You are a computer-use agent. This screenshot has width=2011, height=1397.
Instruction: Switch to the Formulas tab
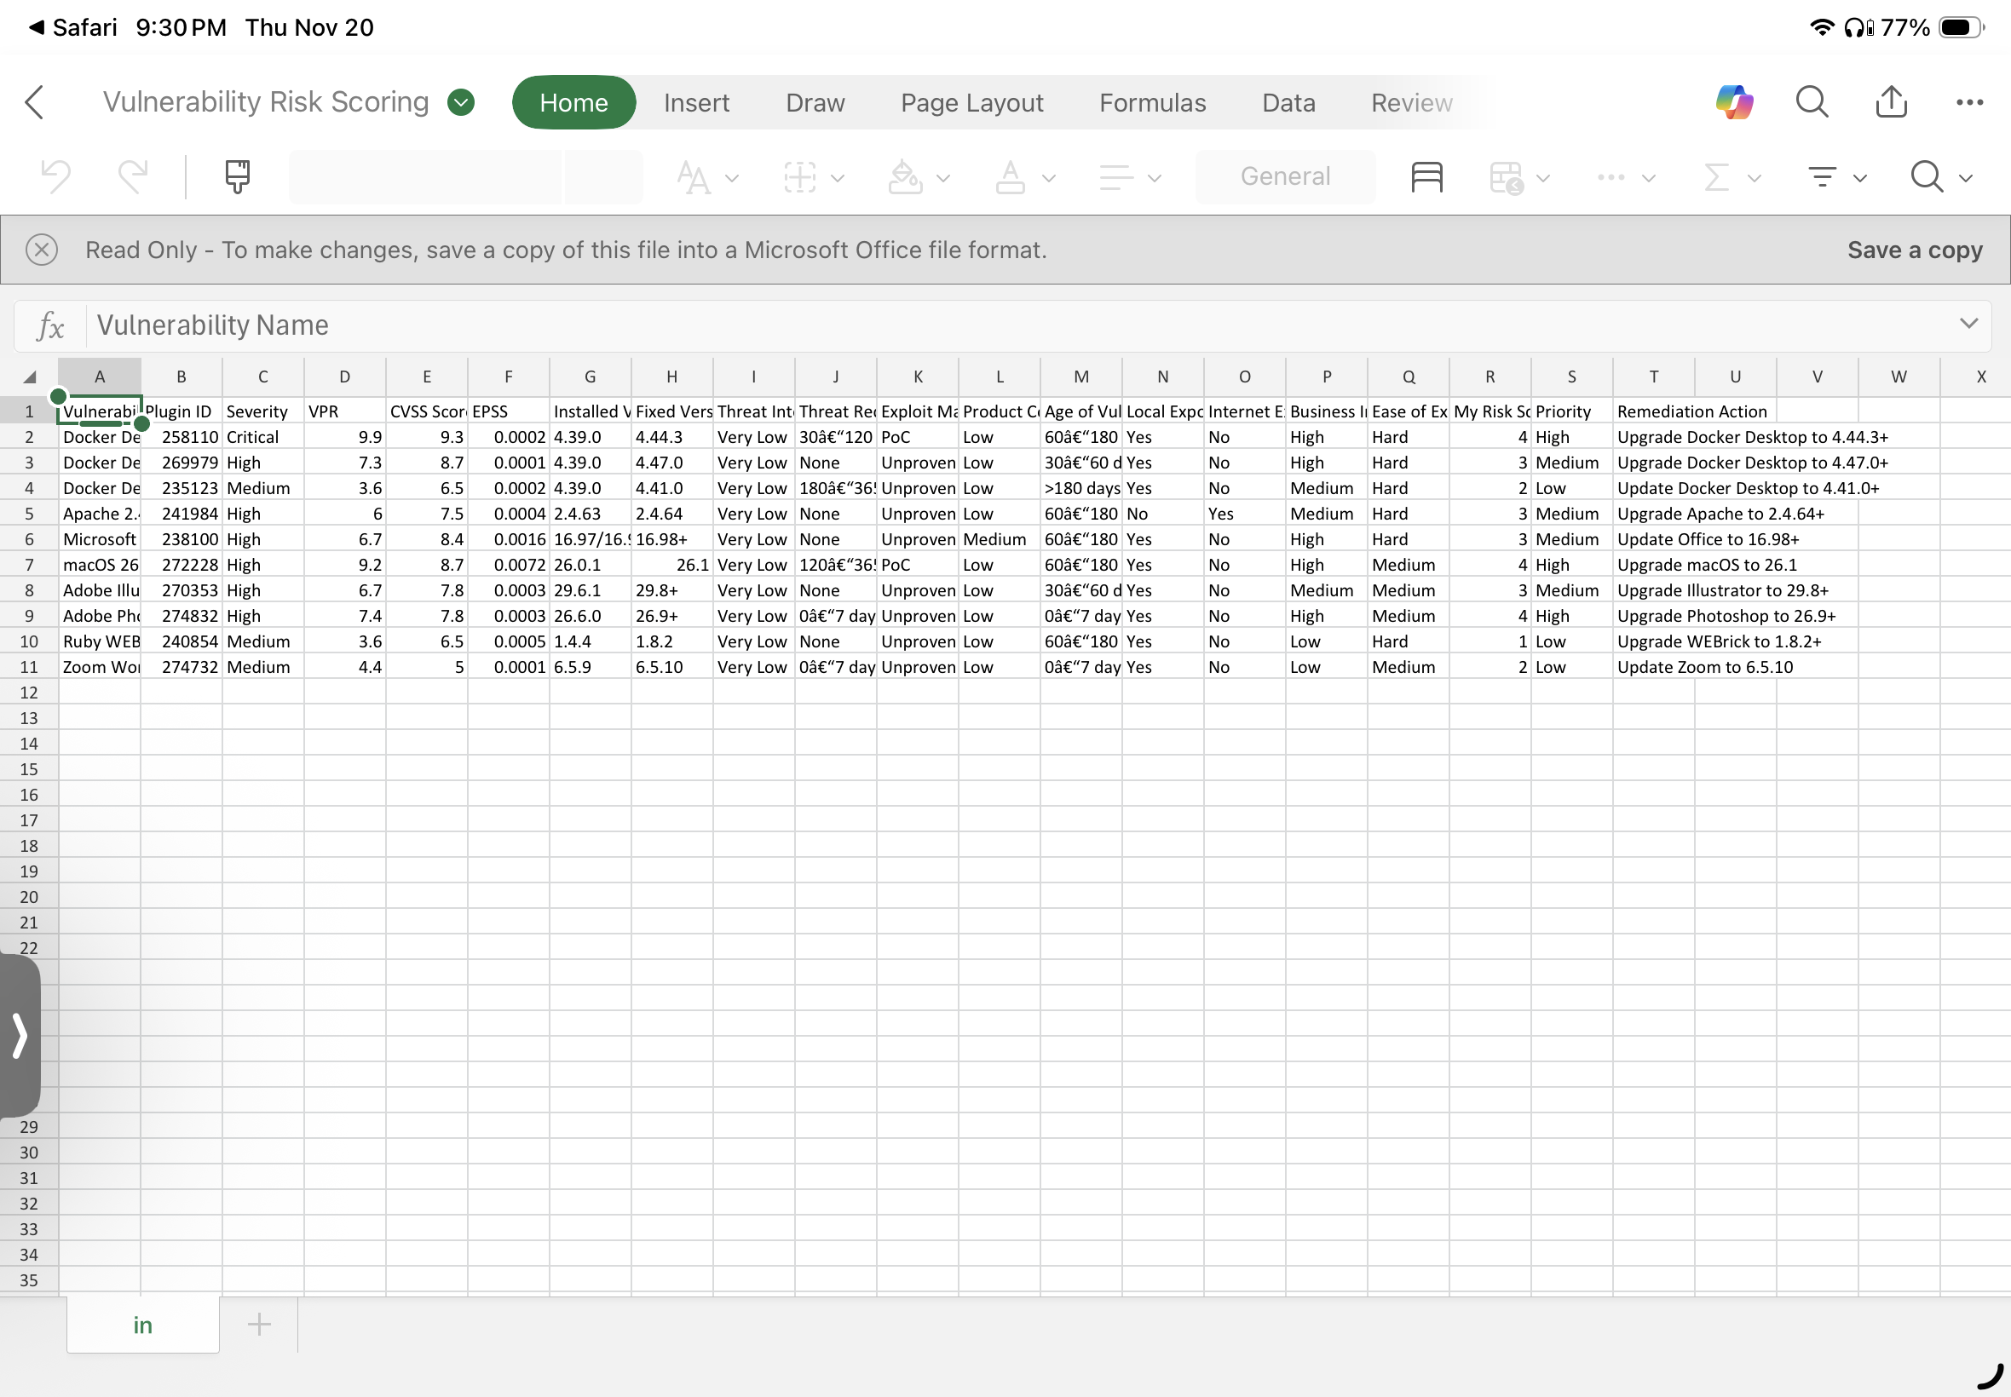pyautogui.click(x=1152, y=102)
